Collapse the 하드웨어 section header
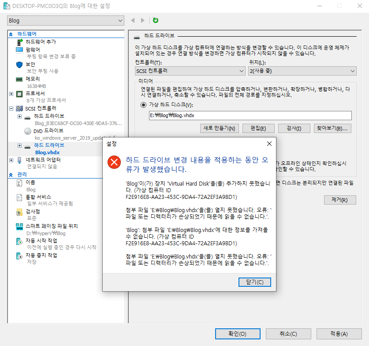The height and width of the screenshot is (346, 369). [x=11, y=34]
